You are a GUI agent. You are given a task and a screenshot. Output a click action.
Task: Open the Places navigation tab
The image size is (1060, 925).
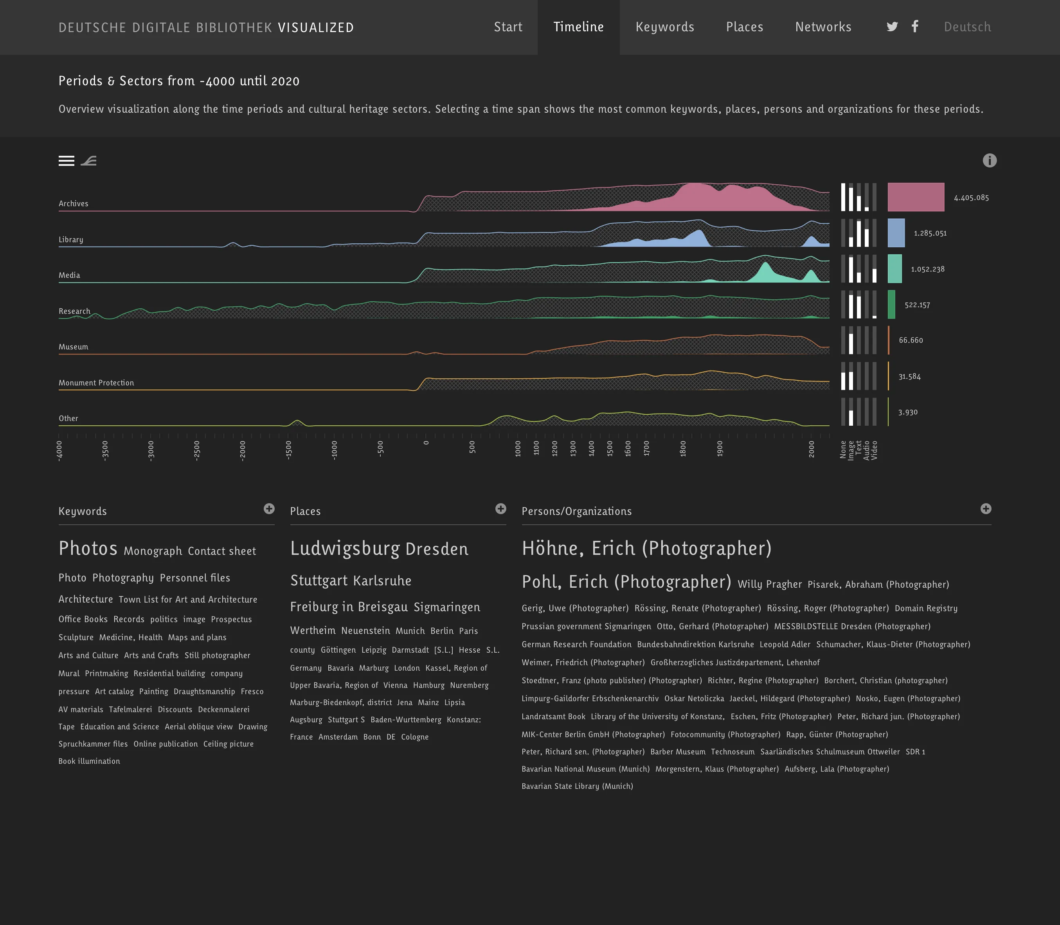744,27
